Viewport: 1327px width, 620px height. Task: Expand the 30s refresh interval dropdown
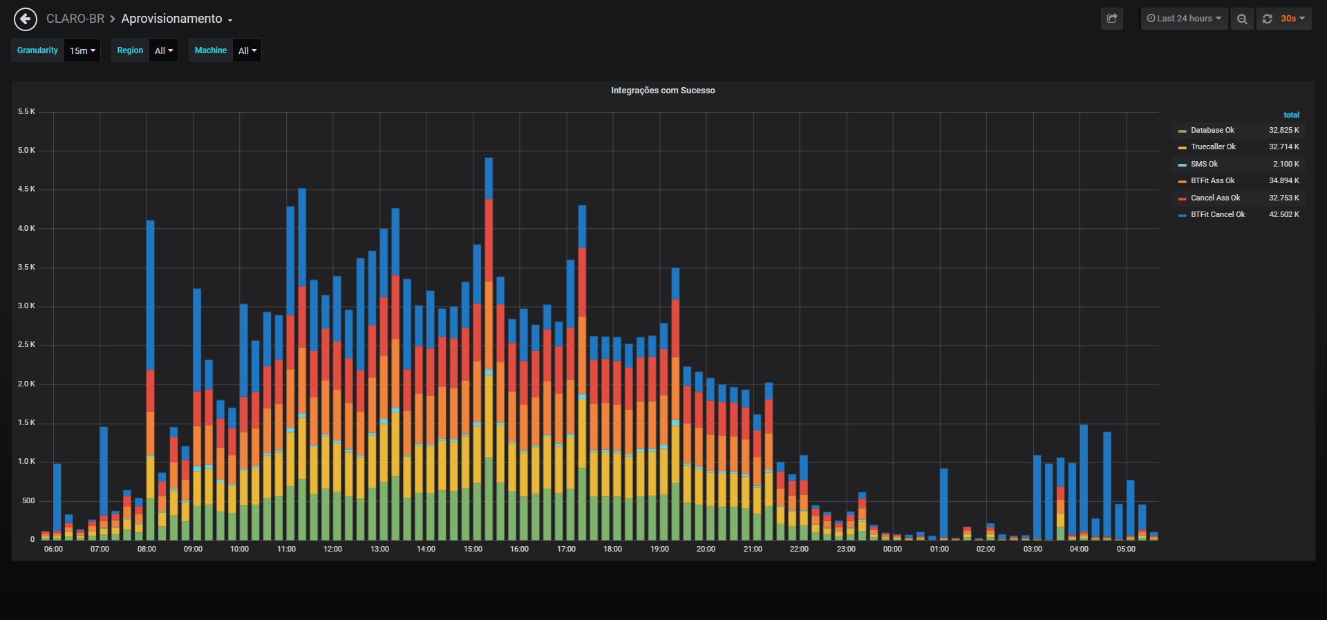tap(1293, 19)
